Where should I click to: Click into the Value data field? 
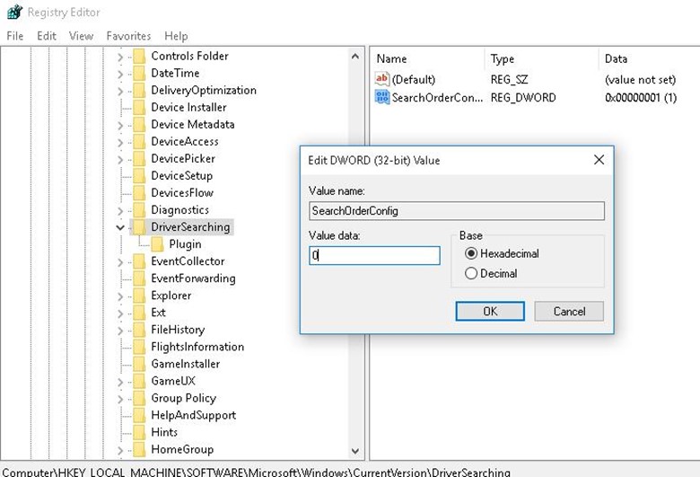[x=374, y=255]
